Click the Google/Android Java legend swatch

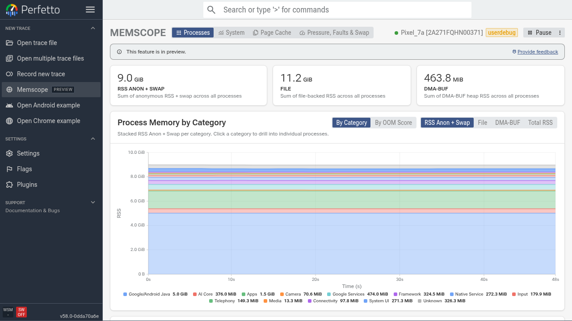coord(125,294)
